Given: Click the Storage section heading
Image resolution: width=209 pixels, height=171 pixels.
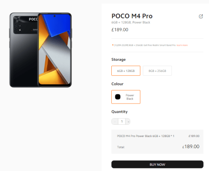Looking at the screenshot, I should [118, 59].
